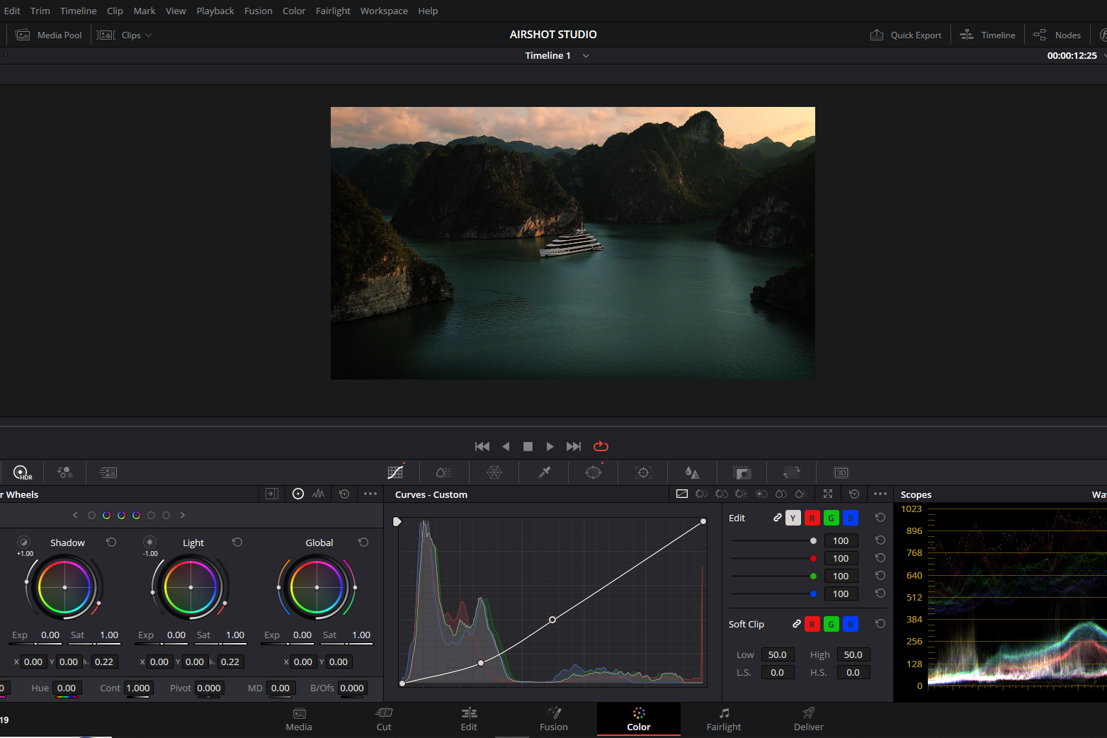
Task: Toggle the blue Soft Clip channel
Action: (x=850, y=624)
